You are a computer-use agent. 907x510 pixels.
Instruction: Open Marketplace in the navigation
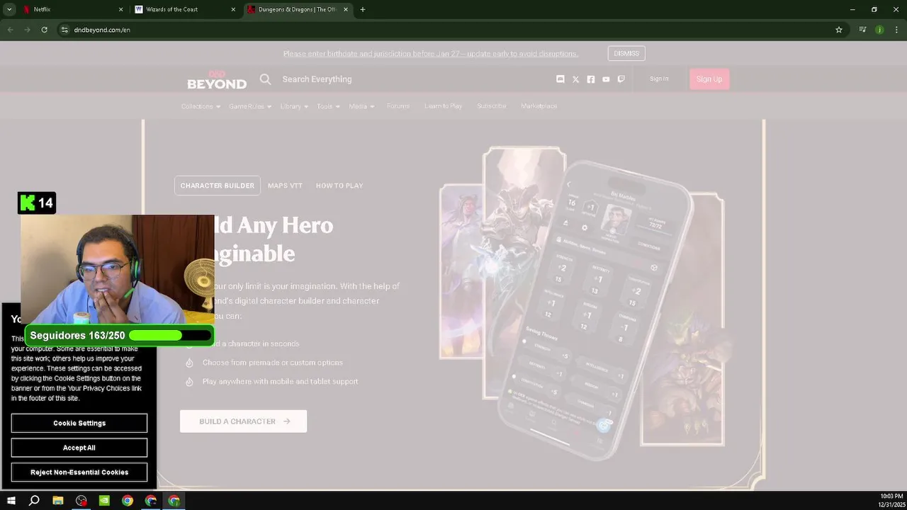[x=539, y=106]
